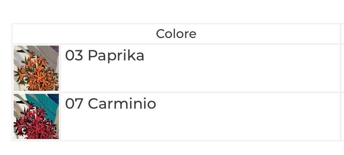
Task: Click the cut-off cell beside Paprika row
Action: pos(342,68)
